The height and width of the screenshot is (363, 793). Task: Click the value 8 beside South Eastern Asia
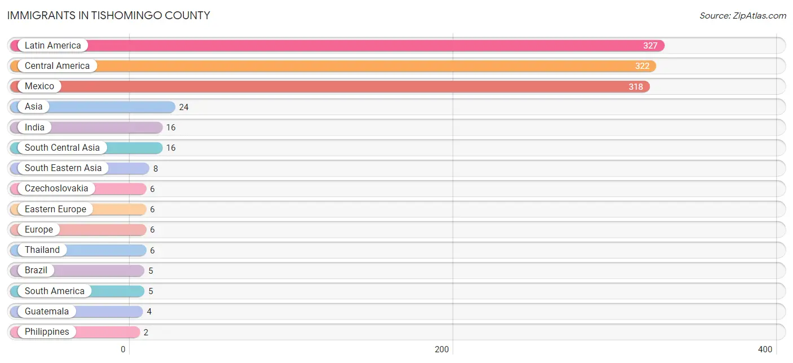click(155, 168)
